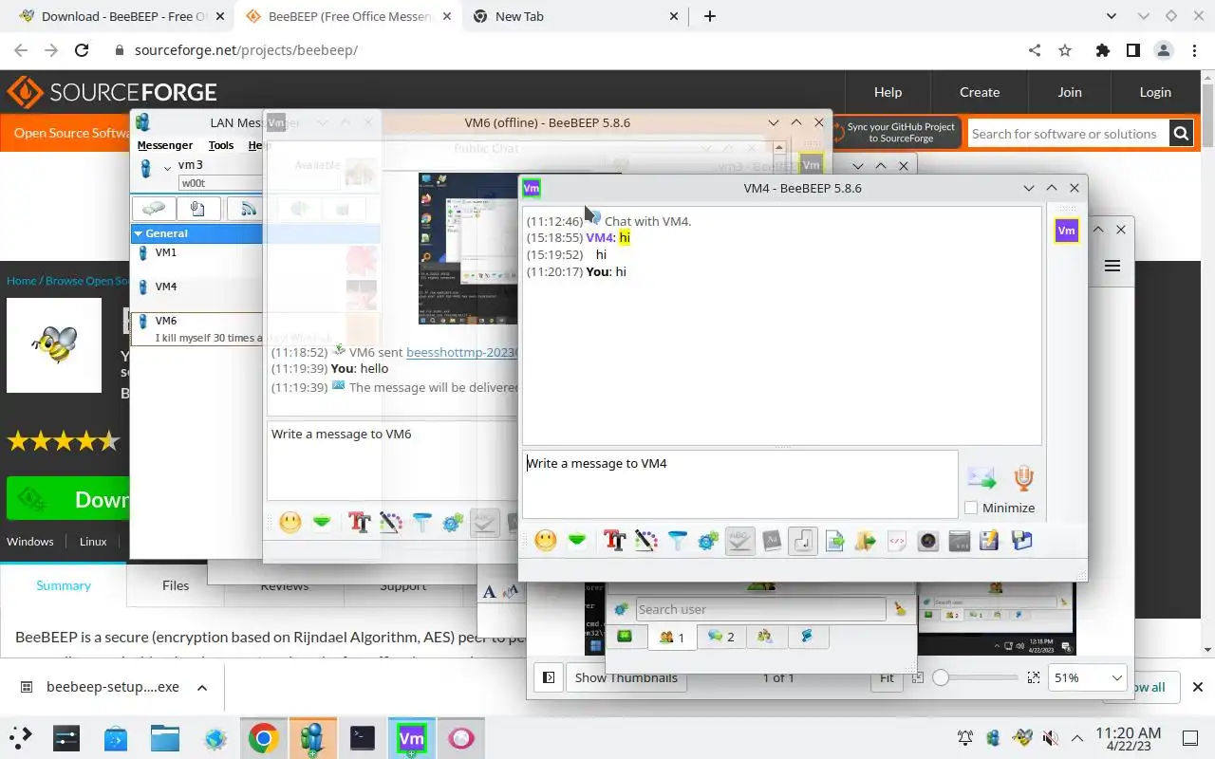
Task: Open terminal from the taskbar
Action: pyautogui.click(x=363, y=737)
